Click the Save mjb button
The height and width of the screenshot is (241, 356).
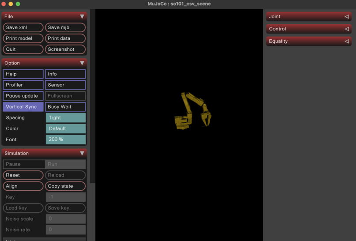pos(65,27)
